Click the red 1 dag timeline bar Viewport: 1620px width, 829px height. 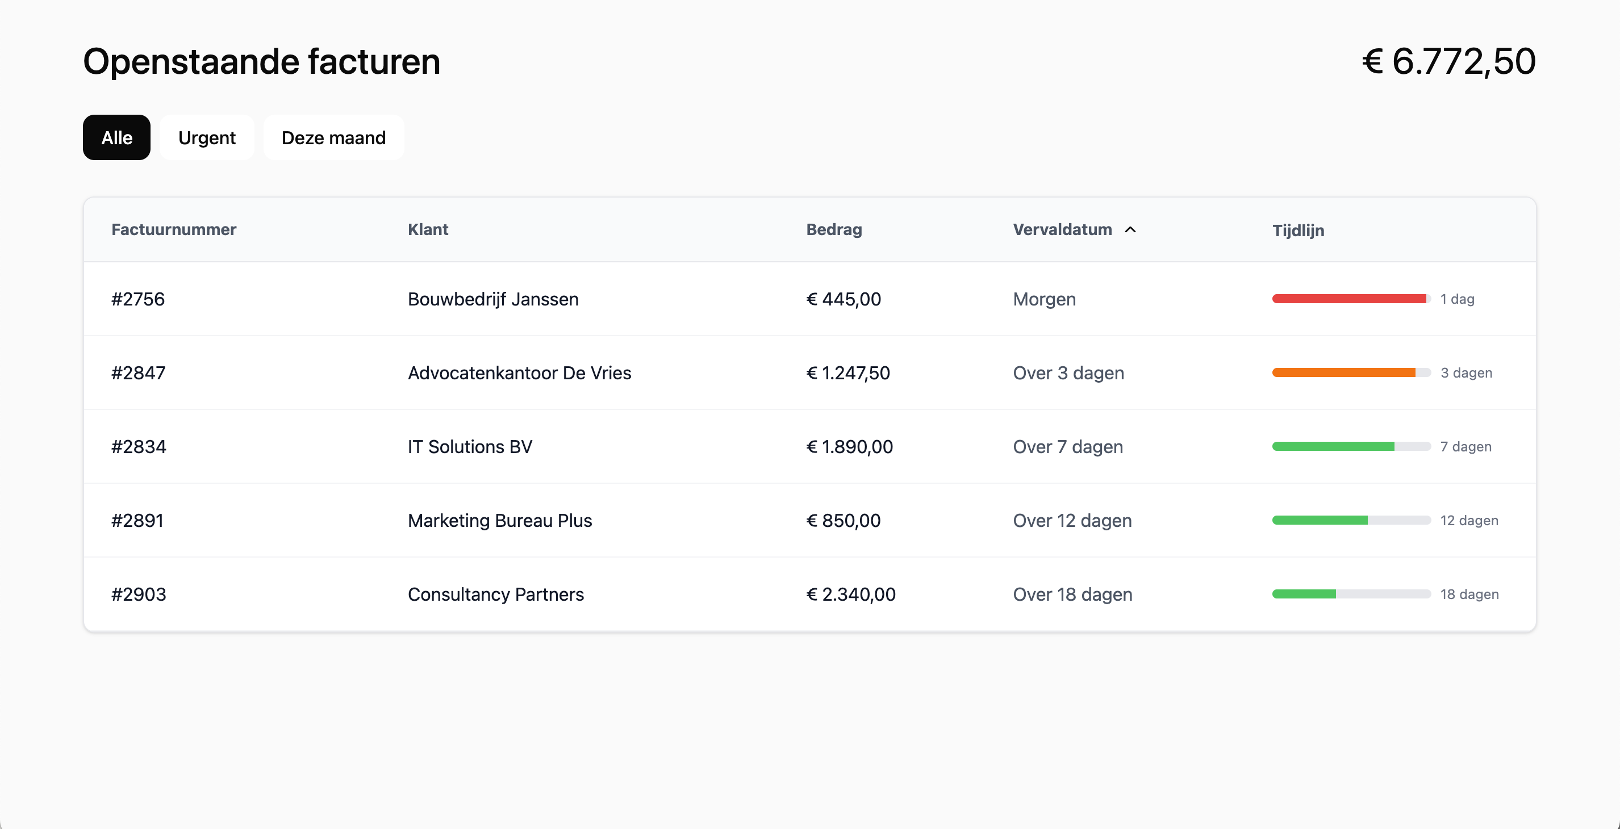1350,299
